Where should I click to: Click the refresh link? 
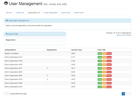[x=128, y=35]
